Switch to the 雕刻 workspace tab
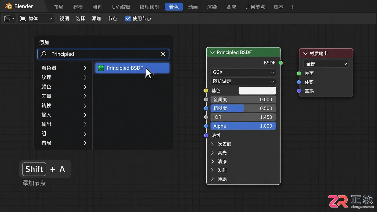This screenshot has height=212, width=377. click(97, 7)
